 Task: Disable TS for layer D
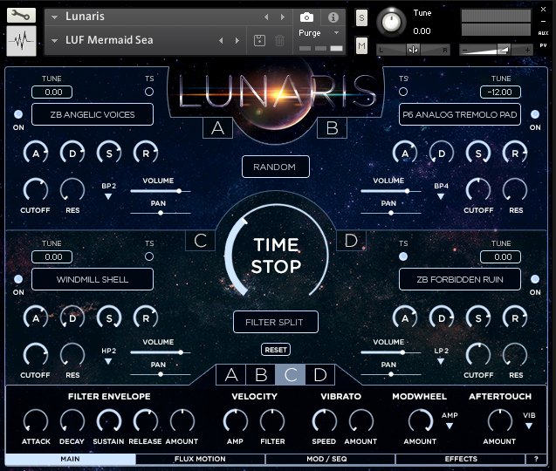click(403, 256)
